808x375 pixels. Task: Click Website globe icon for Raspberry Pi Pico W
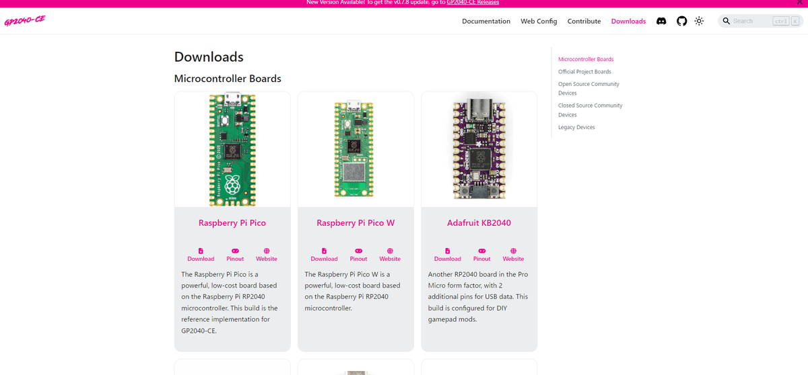click(x=390, y=251)
